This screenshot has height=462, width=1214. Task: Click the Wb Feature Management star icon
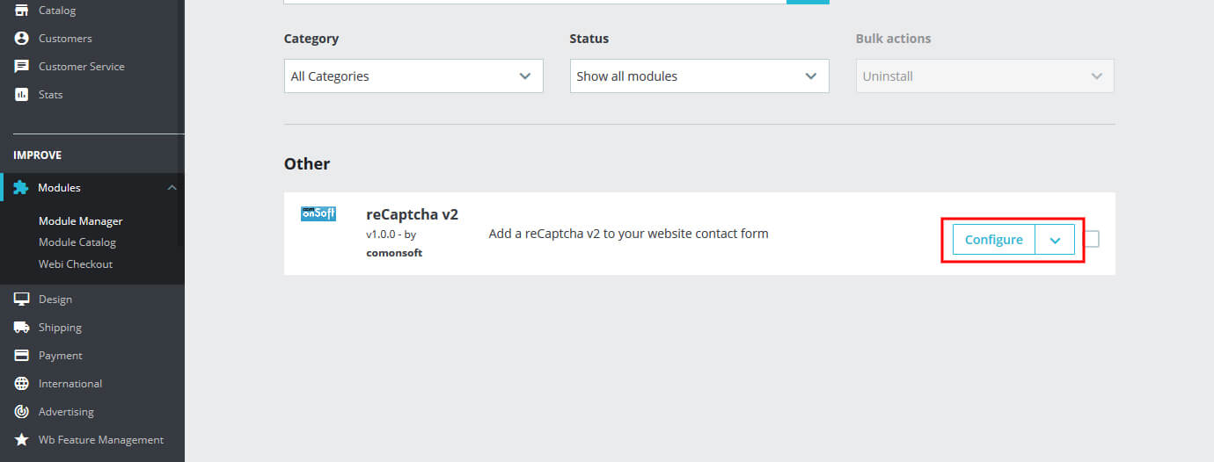click(x=22, y=440)
